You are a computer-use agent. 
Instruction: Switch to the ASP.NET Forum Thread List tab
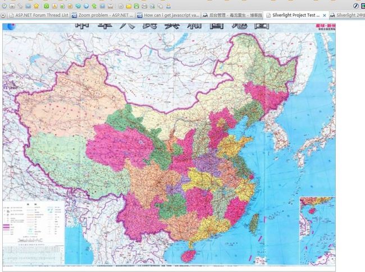coord(38,15)
